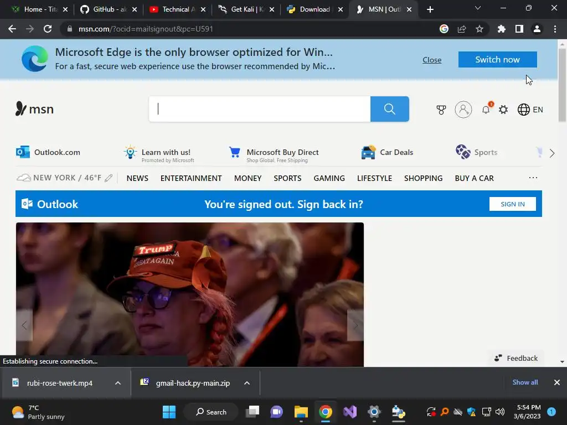567x425 pixels.
Task: Open Visual Studio from taskbar
Action: coord(350,412)
